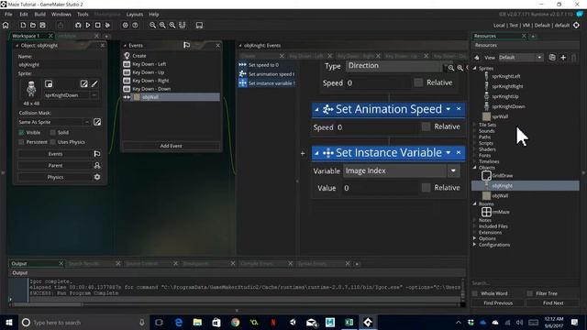This screenshot has height=330, width=587.
Task: Click the Add Event button
Action: point(172,146)
